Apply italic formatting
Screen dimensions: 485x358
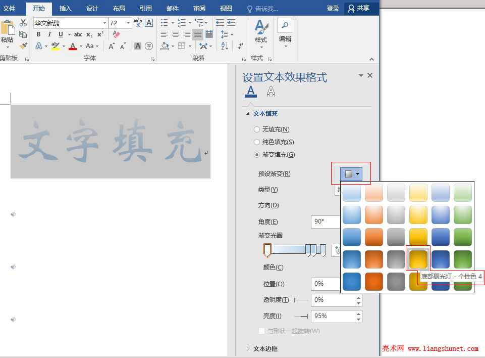click(x=49, y=34)
